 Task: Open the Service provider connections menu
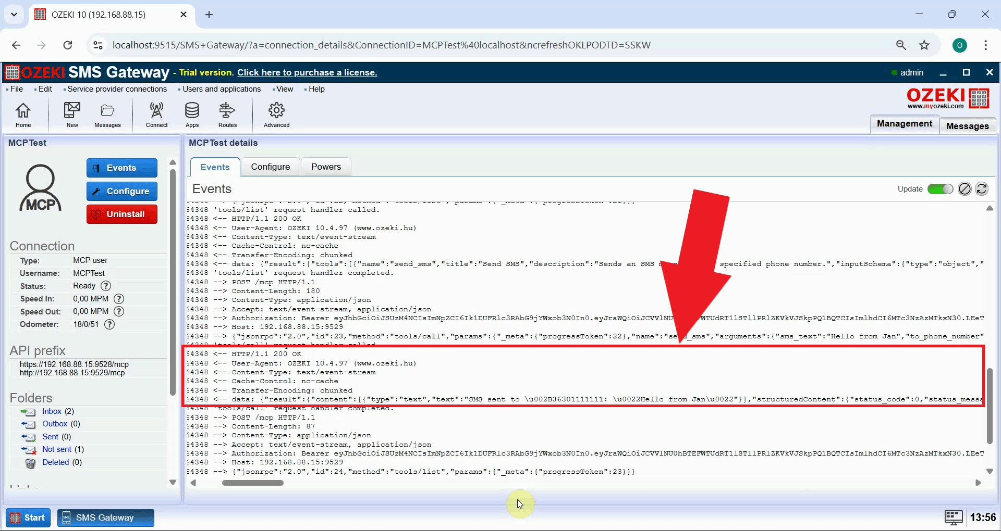pos(117,89)
